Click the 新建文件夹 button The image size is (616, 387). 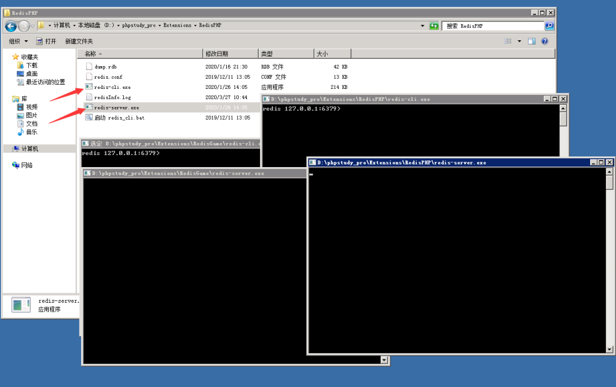click(79, 41)
